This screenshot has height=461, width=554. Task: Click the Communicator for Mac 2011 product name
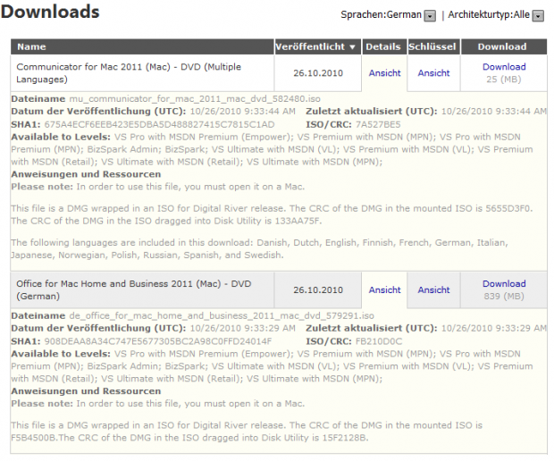tap(129, 73)
